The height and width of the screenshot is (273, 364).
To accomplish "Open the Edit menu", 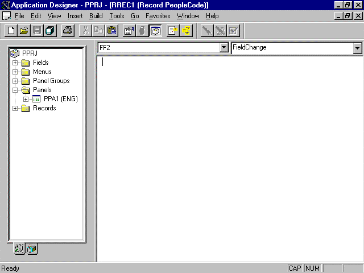I will point(36,16).
